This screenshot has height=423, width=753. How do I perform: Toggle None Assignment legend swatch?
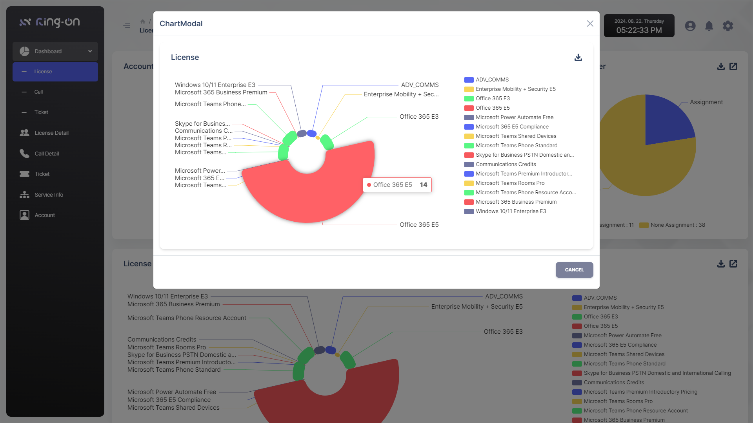[x=644, y=225]
